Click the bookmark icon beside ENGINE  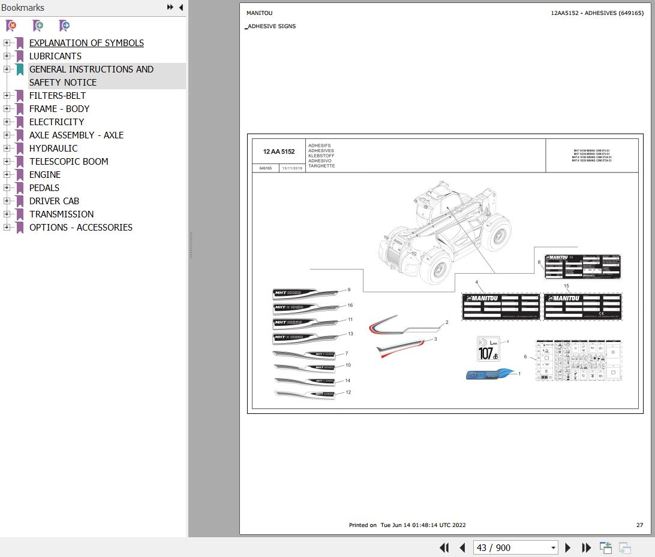click(20, 174)
